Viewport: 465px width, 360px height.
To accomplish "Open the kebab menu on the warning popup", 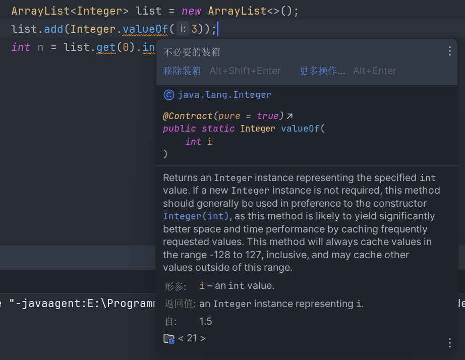I will click(x=450, y=51).
